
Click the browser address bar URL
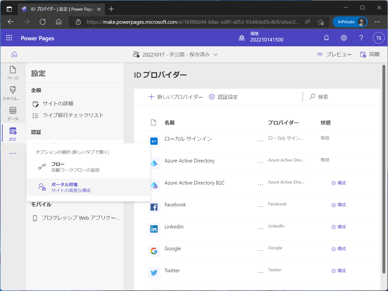point(193,22)
